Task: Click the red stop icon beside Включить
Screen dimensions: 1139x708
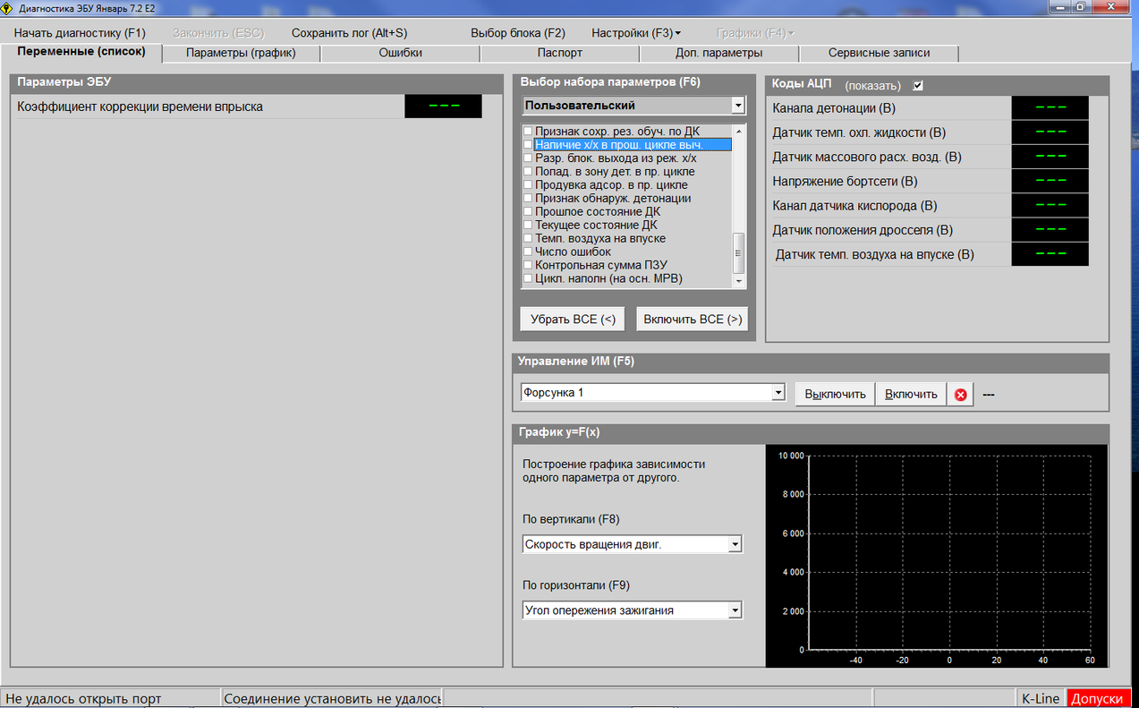Action: [x=961, y=395]
